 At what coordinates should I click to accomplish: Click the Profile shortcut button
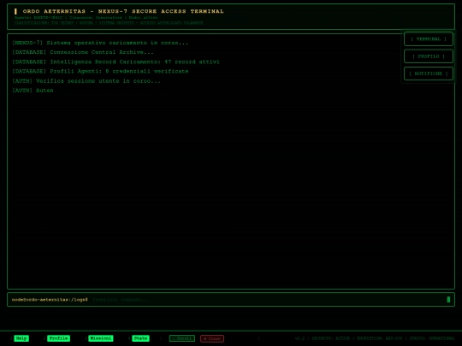pyautogui.click(x=59, y=338)
